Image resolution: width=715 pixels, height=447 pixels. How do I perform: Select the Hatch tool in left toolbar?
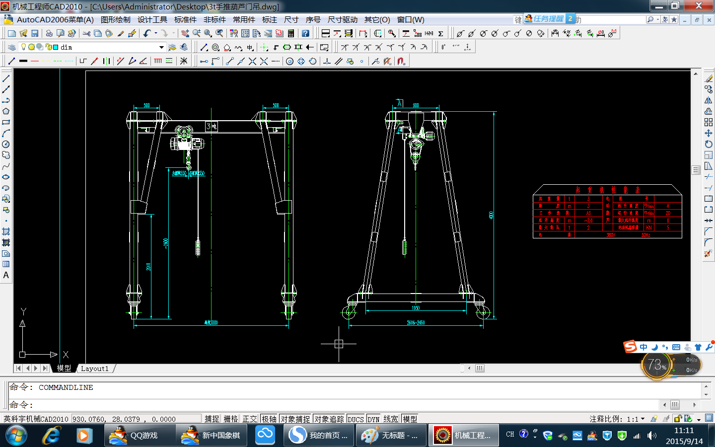6,231
